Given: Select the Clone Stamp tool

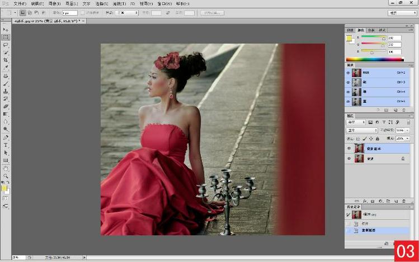Looking at the screenshot, I should 6,91.
